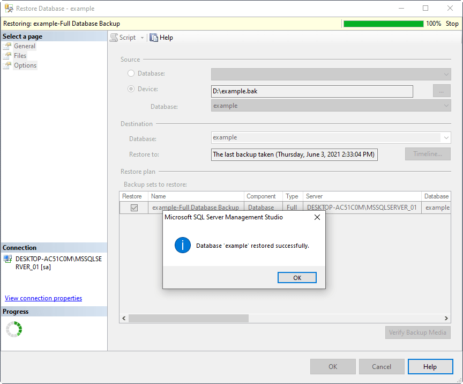The image size is (463, 384).
Task: Click the scroll left arrow of backup sets
Action: [x=124, y=319]
